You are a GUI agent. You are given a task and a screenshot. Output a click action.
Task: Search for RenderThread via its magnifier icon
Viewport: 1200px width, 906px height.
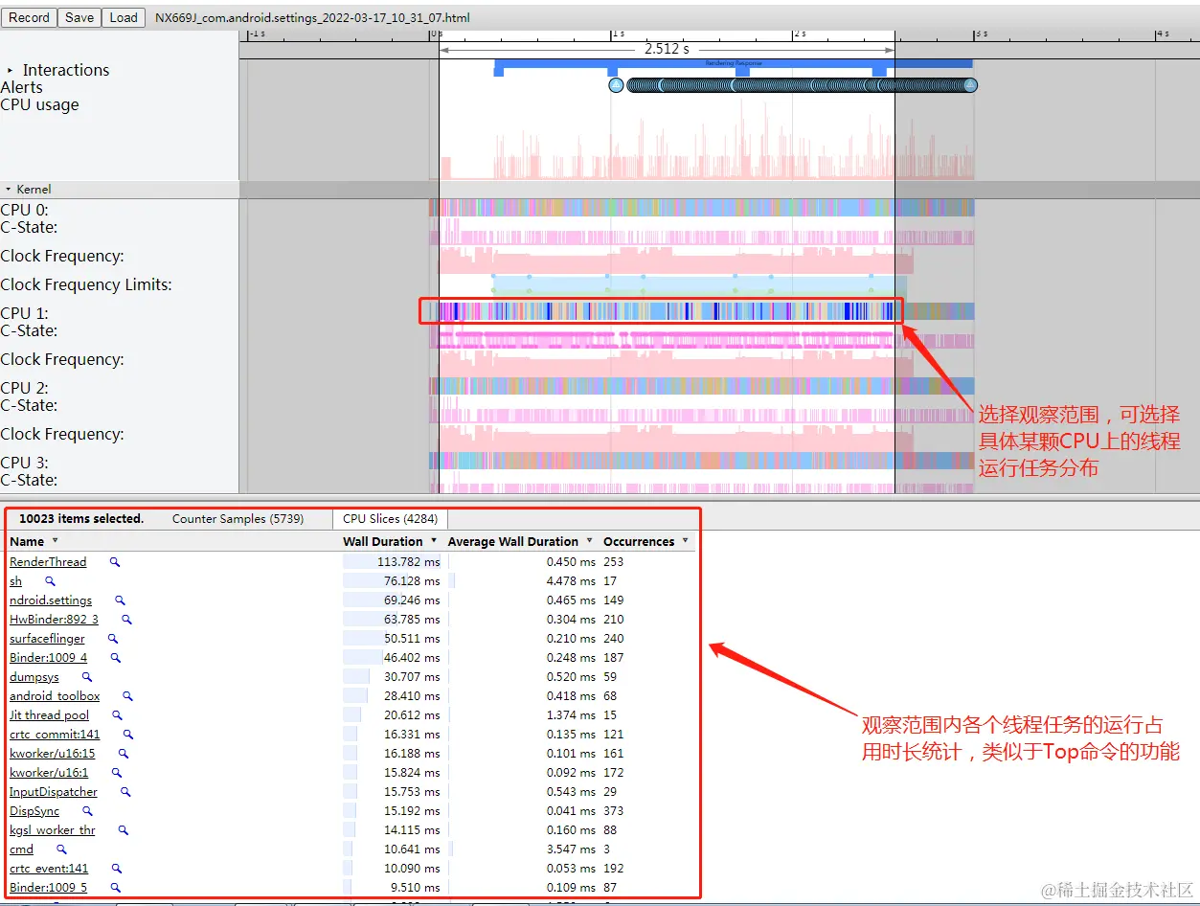[115, 562]
